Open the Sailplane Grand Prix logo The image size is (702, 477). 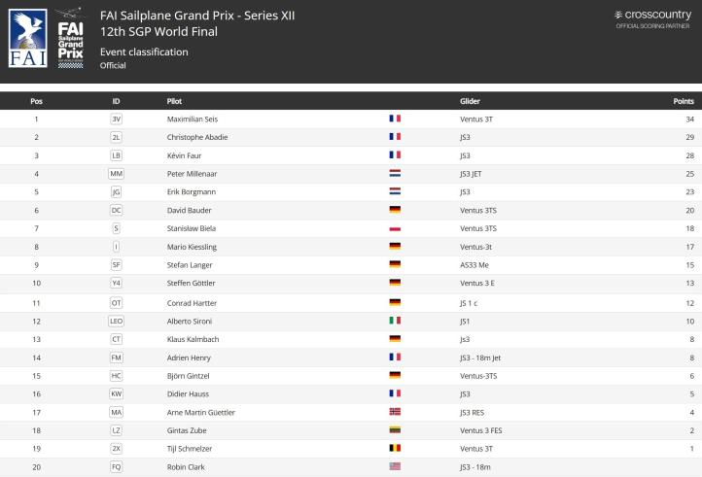tap(70, 38)
